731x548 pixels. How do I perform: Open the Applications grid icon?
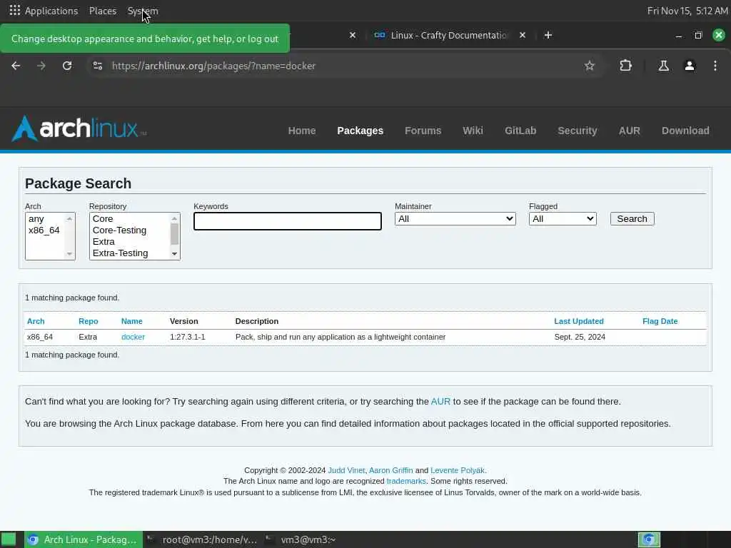(x=14, y=10)
